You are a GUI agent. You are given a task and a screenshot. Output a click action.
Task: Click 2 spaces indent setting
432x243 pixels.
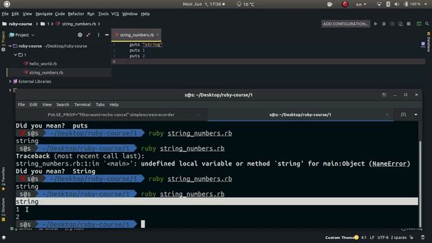(x=398, y=238)
